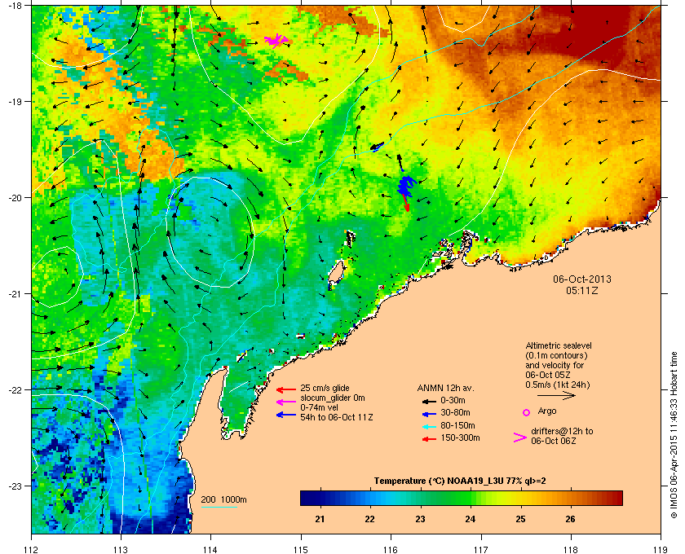Click the '200 1000m' depth contour label
The image size is (685, 554).
pos(223,499)
